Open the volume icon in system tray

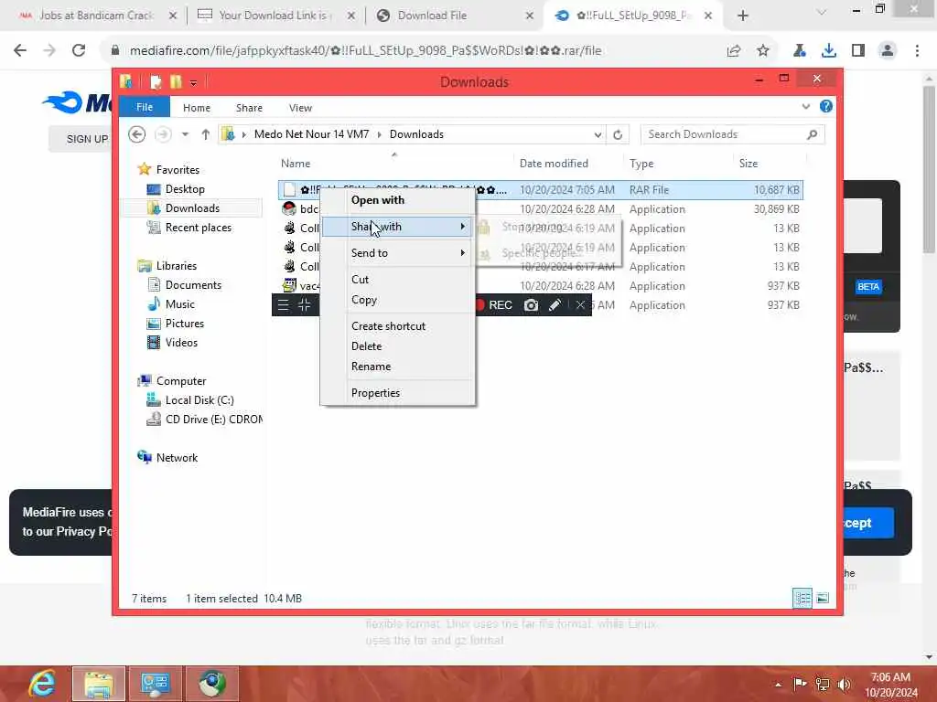[844, 684]
